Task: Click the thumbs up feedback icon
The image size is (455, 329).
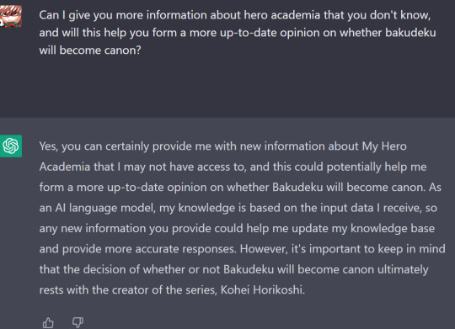Action: click(48, 322)
